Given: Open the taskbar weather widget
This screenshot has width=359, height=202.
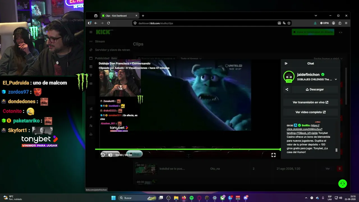Looking at the screenshot, I should (x=12, y=198).
